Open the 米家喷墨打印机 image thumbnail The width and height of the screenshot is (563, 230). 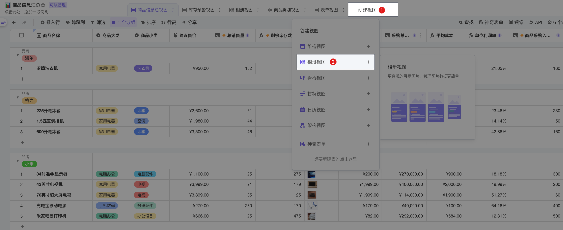tap(312, 216)
